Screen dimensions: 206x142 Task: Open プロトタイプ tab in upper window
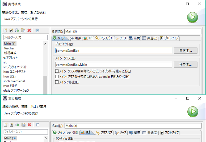point(169,38)
